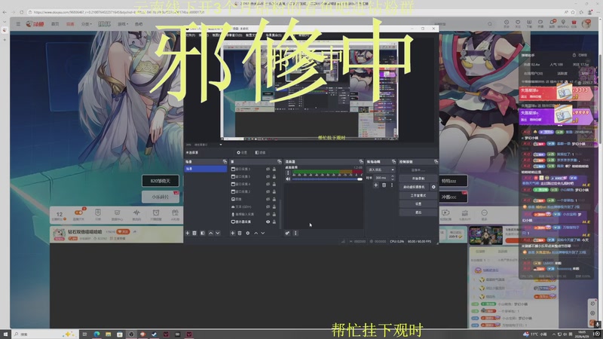Open Douyu 游戏 dropdown in navigation
The image size is (603, 339).
point(123,24)
